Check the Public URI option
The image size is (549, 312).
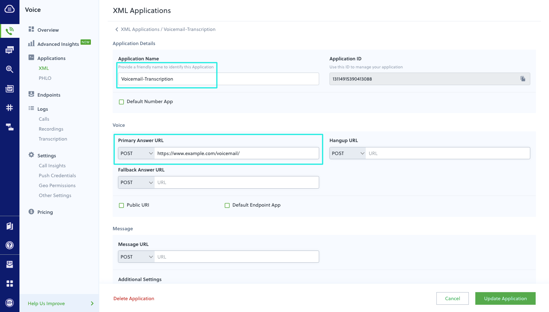[121, 205]
